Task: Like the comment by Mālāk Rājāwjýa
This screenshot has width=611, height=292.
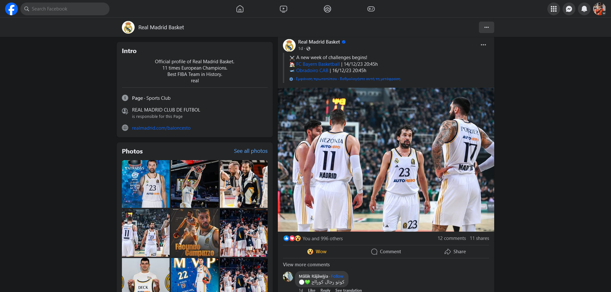Action: 312,290
